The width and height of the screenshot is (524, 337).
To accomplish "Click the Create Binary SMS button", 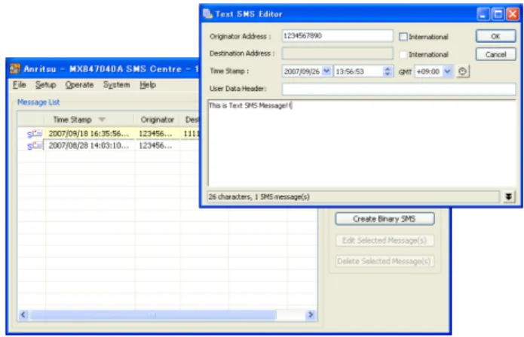I will 385,219.
